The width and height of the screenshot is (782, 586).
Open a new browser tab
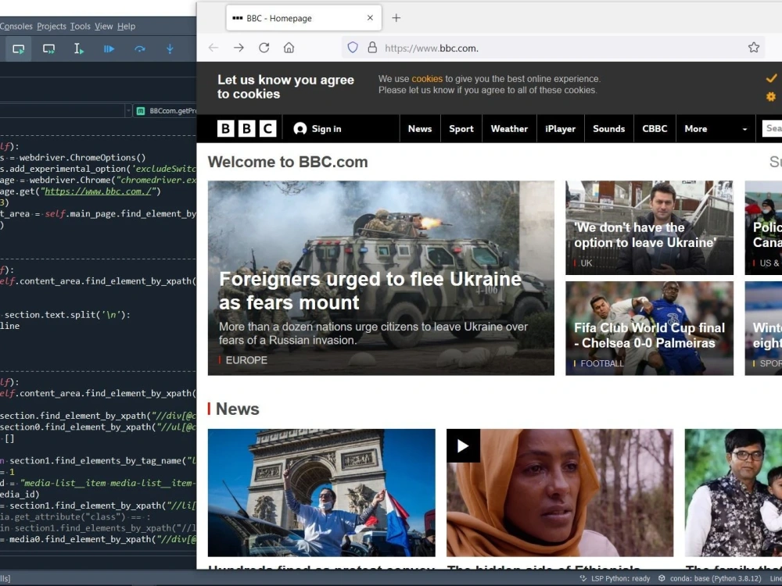coord(396,18)
